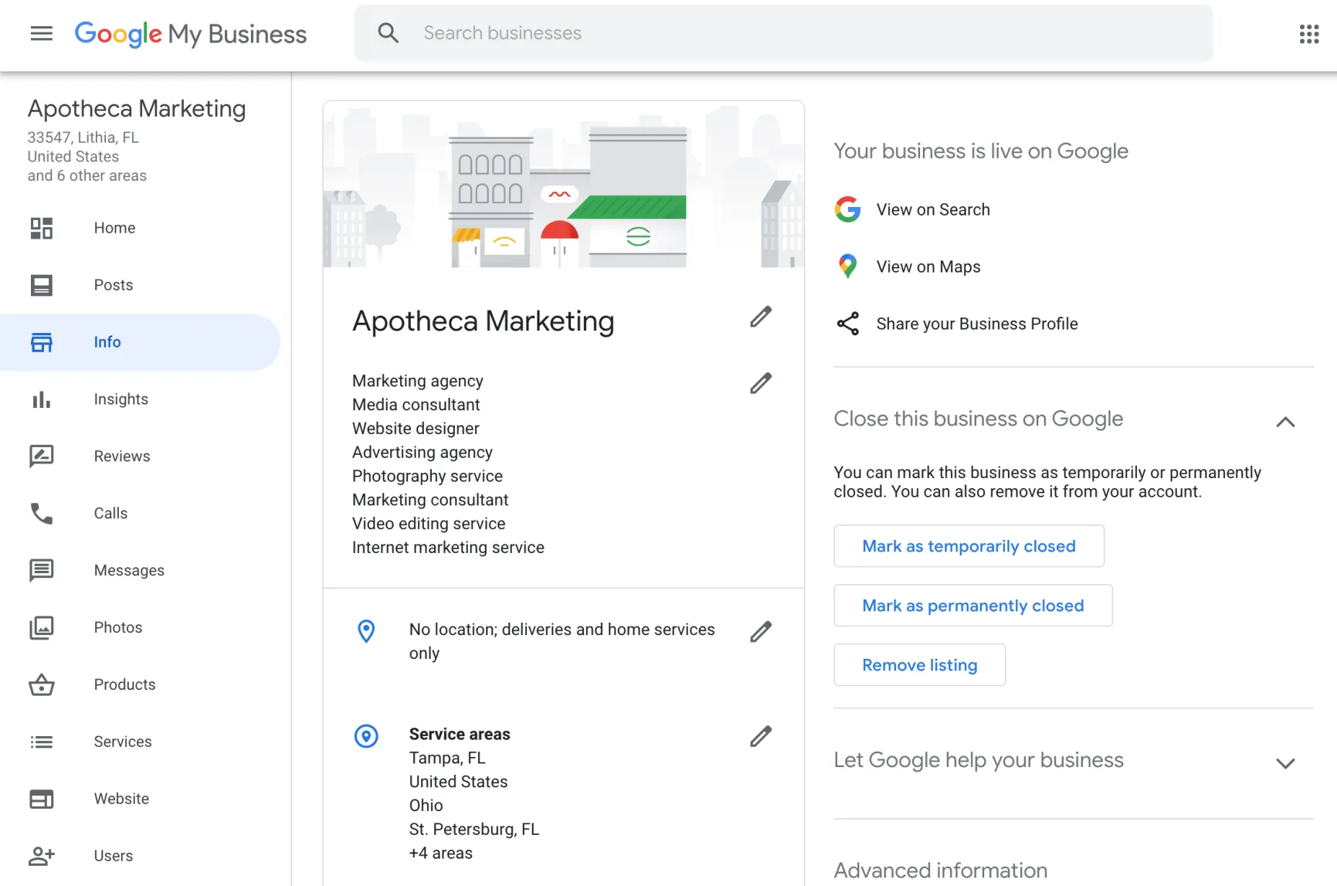Expand Let Google help your business
The image size is (1337, 886).
(x=1284, y=763)
